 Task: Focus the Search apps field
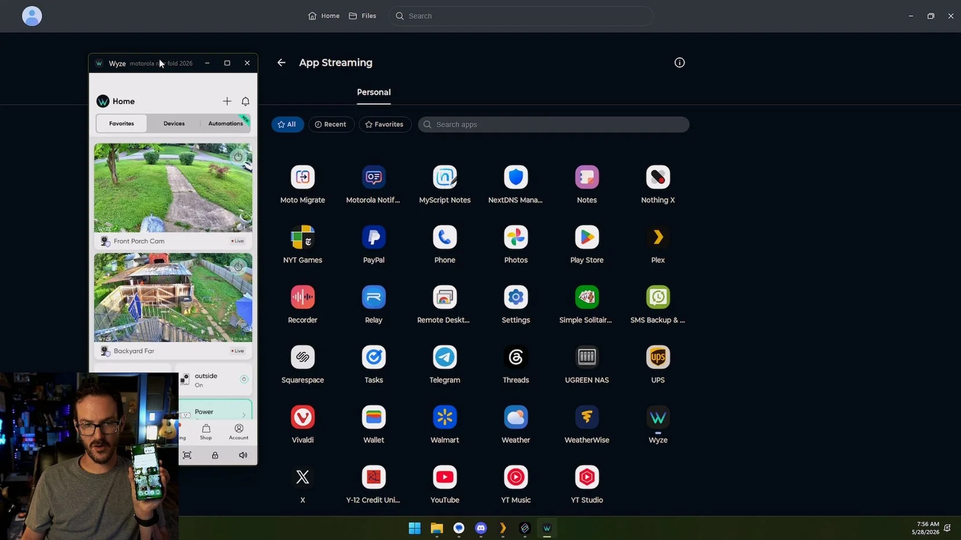(554, 125)
